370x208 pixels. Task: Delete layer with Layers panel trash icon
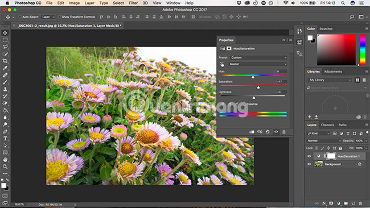[x=360, y=203]
